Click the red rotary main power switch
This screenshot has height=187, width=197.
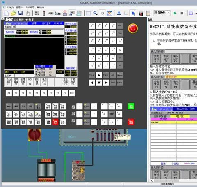pos(34,135)
